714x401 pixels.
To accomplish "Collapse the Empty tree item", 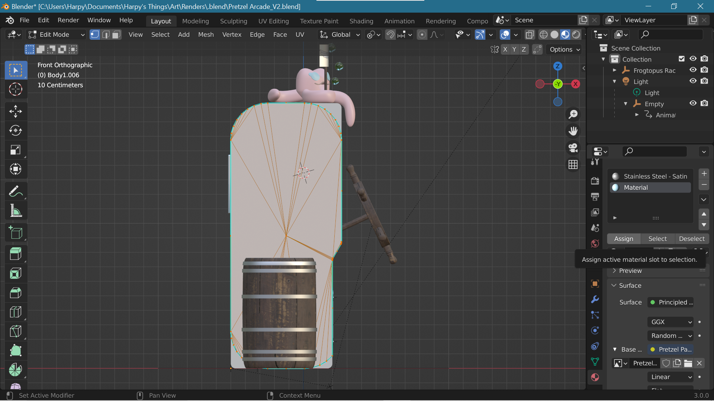I will (x=626, y=104).
